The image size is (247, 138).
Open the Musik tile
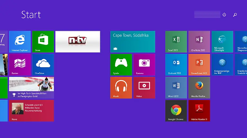[x=121, y=88]
